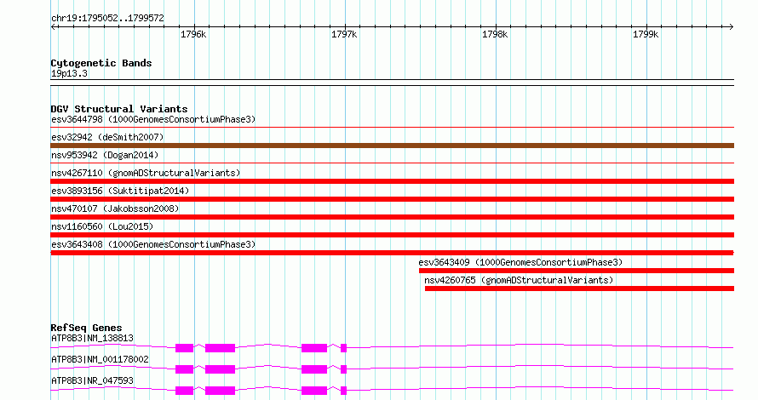The height and width of the screenshot is (400, 758).
Task: Open variant label esv3893156 (Suktitipat2014)
Action: tap(120, 191)
